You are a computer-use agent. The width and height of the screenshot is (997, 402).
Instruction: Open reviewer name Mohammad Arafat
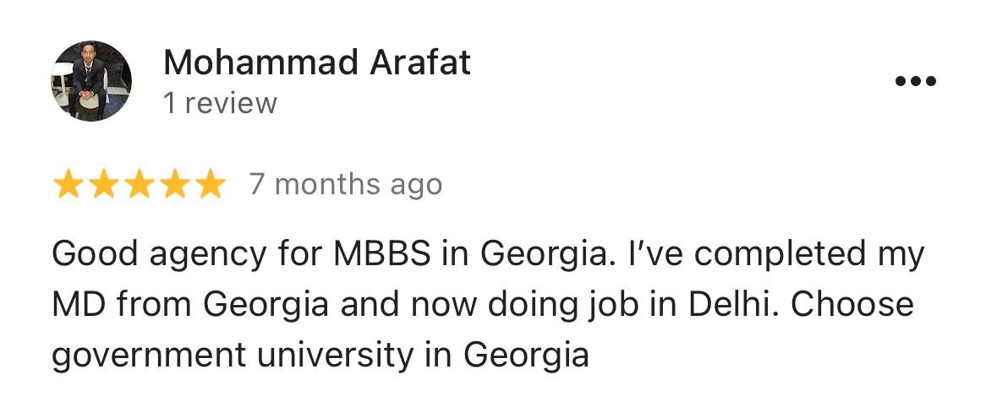[316, 63]
